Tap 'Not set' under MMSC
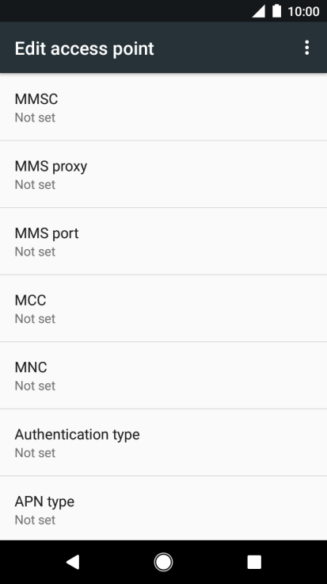 [x=35, y=117]
